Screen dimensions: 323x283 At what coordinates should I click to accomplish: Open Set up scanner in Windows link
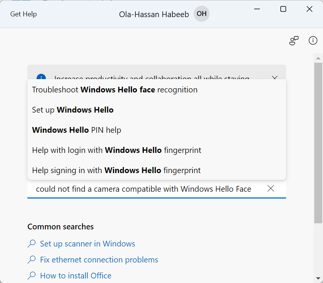88,244
